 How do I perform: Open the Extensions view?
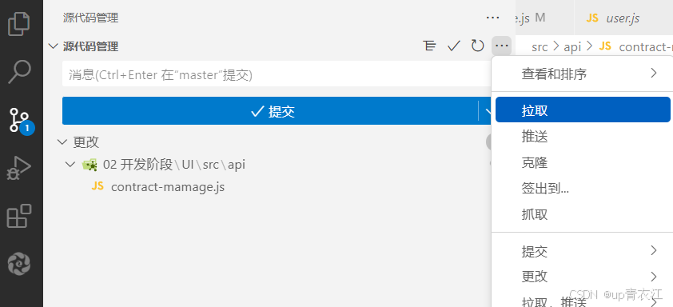coord(20,216)
